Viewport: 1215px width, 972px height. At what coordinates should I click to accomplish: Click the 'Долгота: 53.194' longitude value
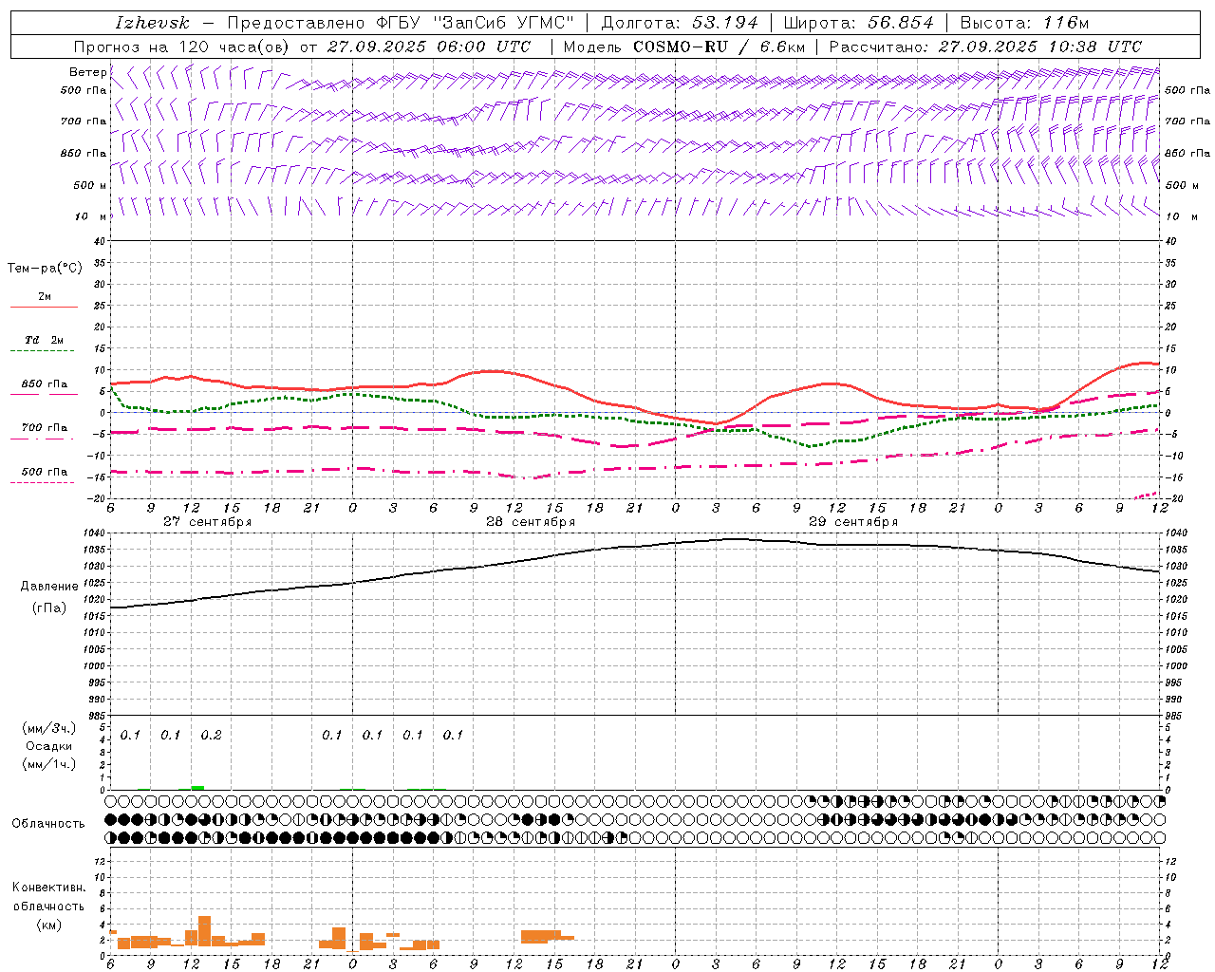tap(680, 23)
